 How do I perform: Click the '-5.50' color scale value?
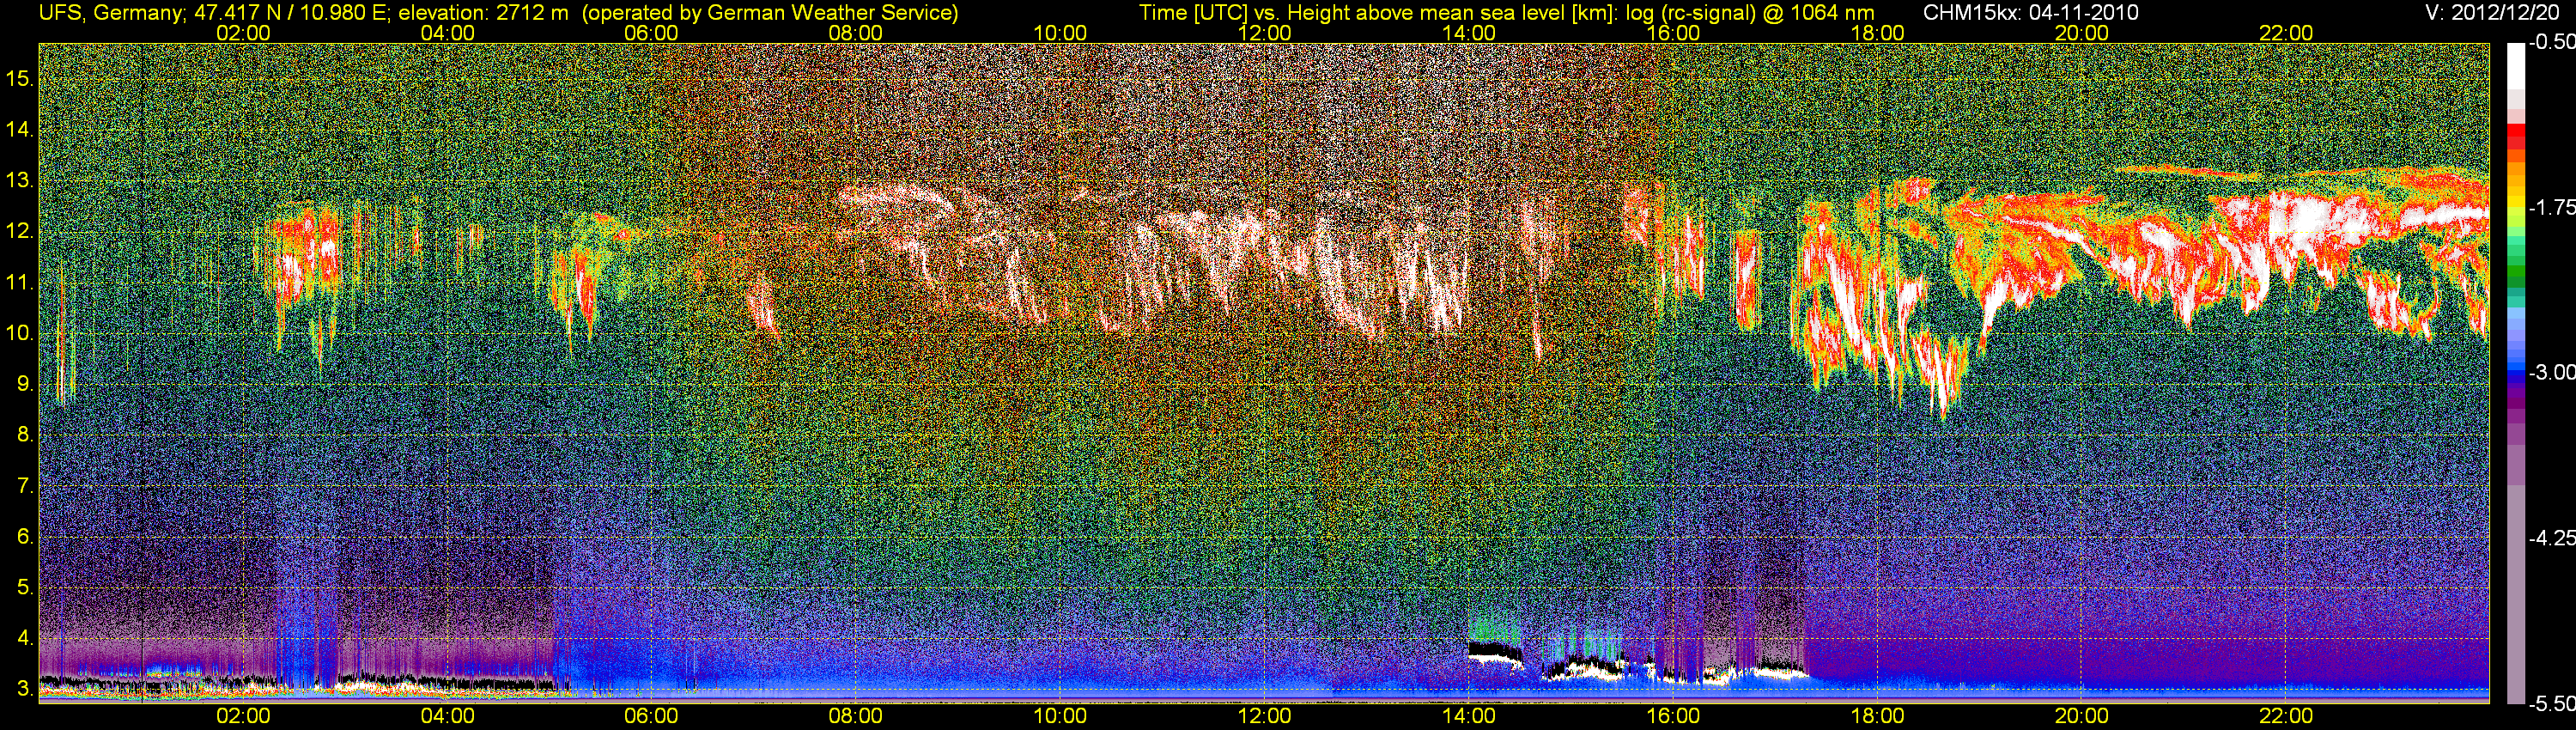pos(2551,703)
